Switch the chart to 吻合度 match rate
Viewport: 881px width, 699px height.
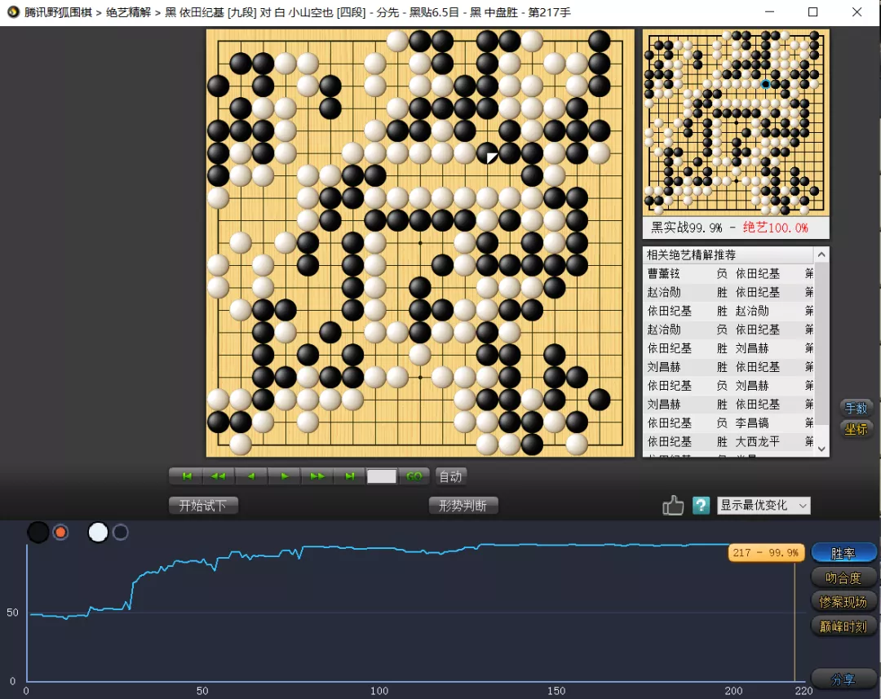pos(843,577)
